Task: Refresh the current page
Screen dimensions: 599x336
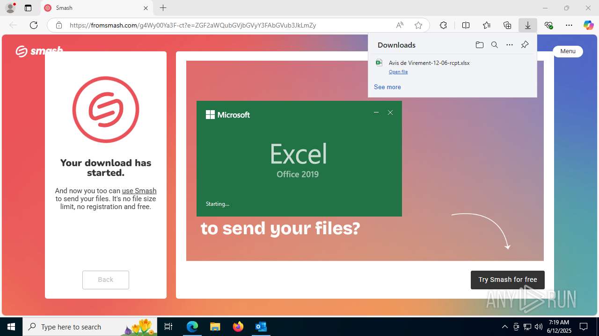Action: [x=34, y=25]
